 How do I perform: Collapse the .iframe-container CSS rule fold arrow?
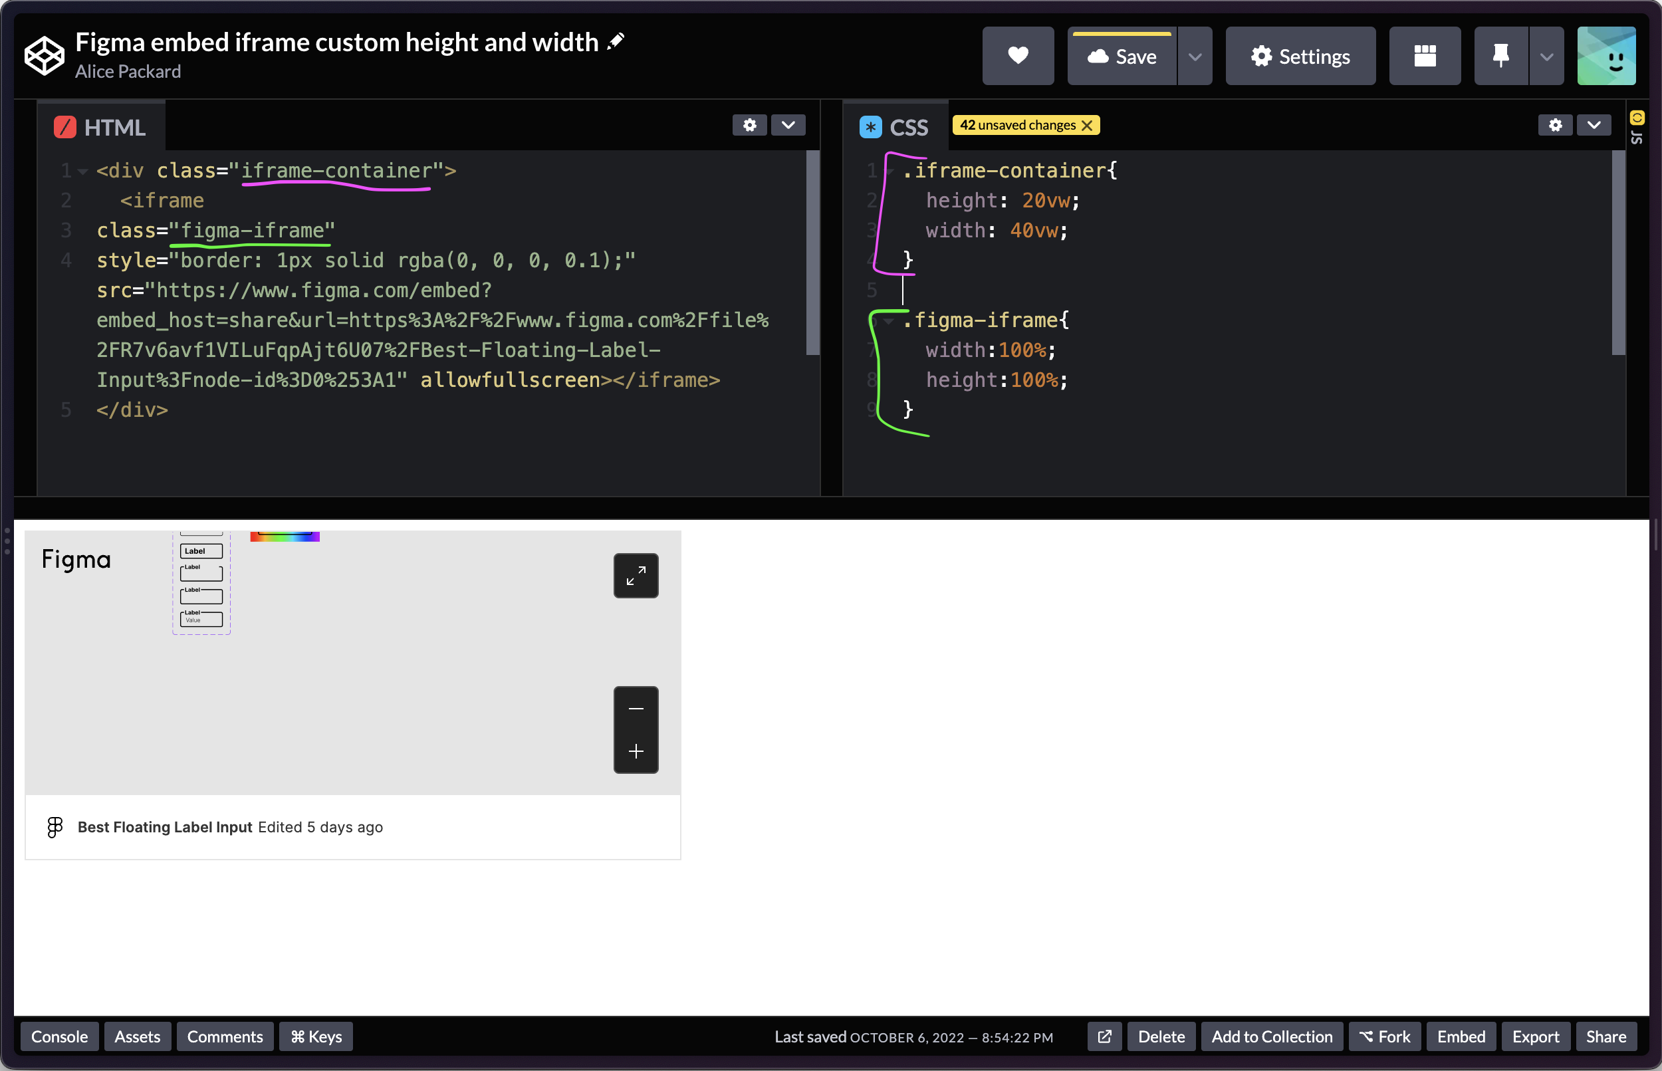[890, 171]
